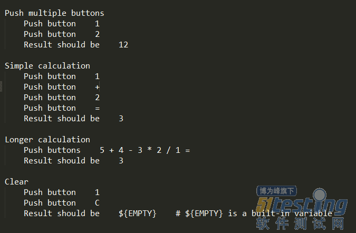Click argument "1" in the Clear test

[x=98, y=192]
